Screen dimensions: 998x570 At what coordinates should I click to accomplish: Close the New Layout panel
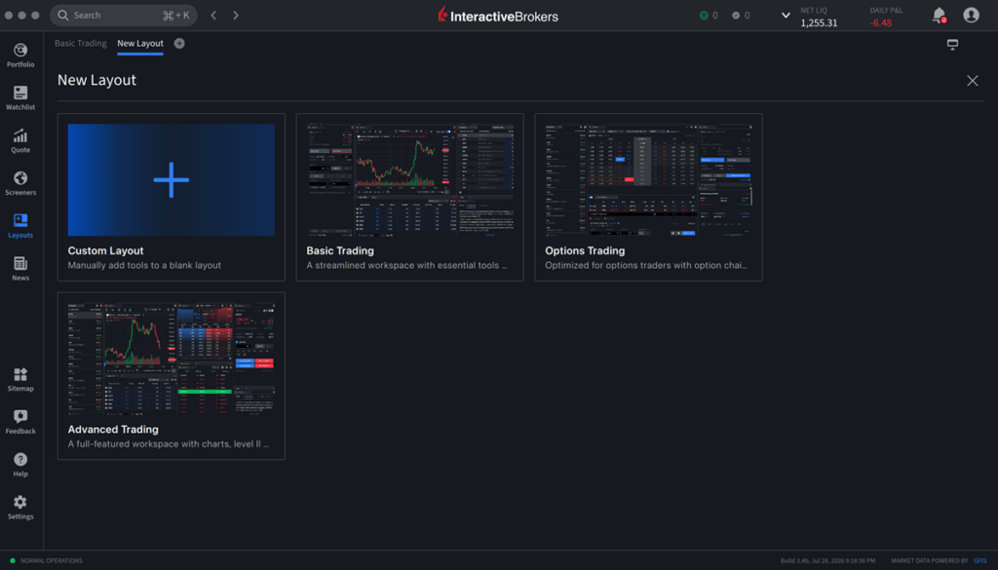972,81
